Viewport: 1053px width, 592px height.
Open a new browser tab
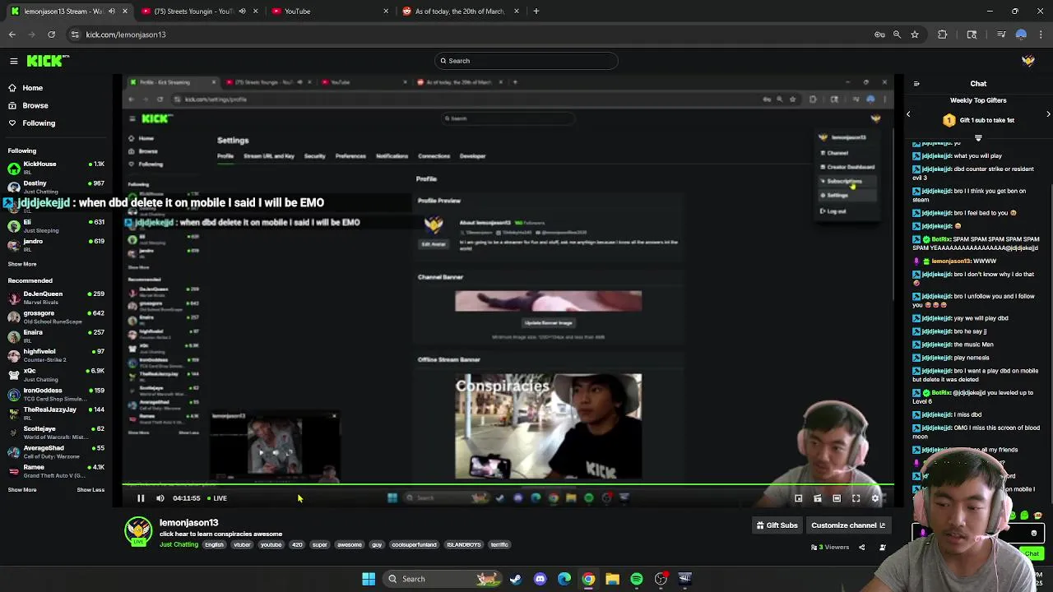pos(536,12)
